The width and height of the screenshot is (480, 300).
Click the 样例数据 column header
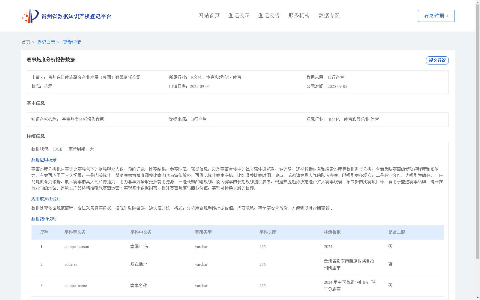[x=332, y=232]
